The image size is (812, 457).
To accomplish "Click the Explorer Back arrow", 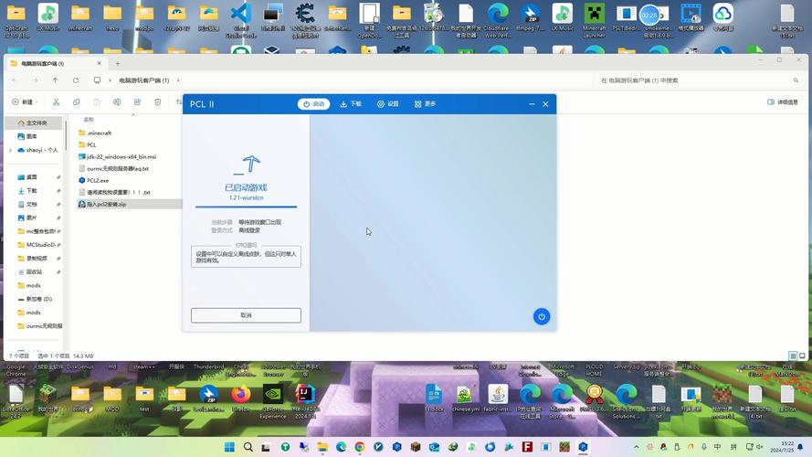I will [x=15, y=80].
